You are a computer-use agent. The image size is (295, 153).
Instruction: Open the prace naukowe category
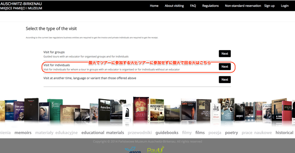[x=257, y=133]
